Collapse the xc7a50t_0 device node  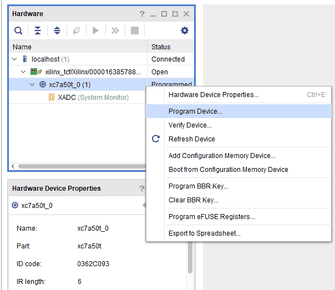[32, 85]
